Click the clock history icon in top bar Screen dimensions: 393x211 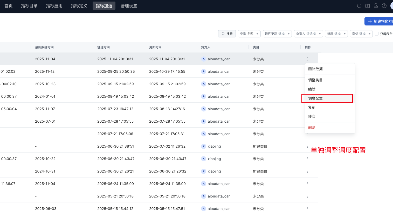pyautogui.click(x=359, y=6)
